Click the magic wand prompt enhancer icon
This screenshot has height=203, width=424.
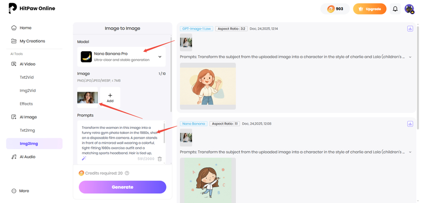(x=84, y=158)
